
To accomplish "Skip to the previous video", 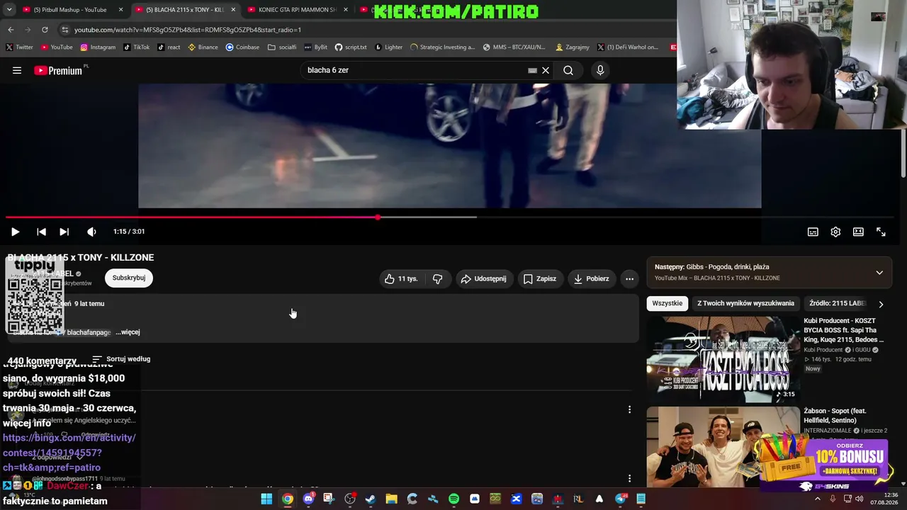I will (41, 232).
